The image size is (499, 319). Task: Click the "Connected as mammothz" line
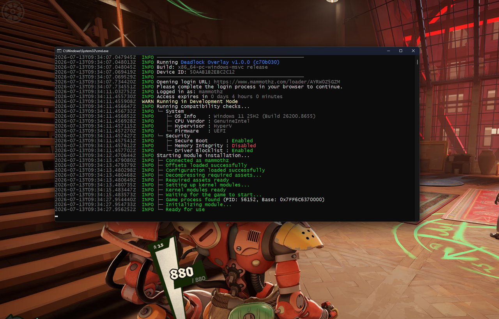[x=197, y=160]
